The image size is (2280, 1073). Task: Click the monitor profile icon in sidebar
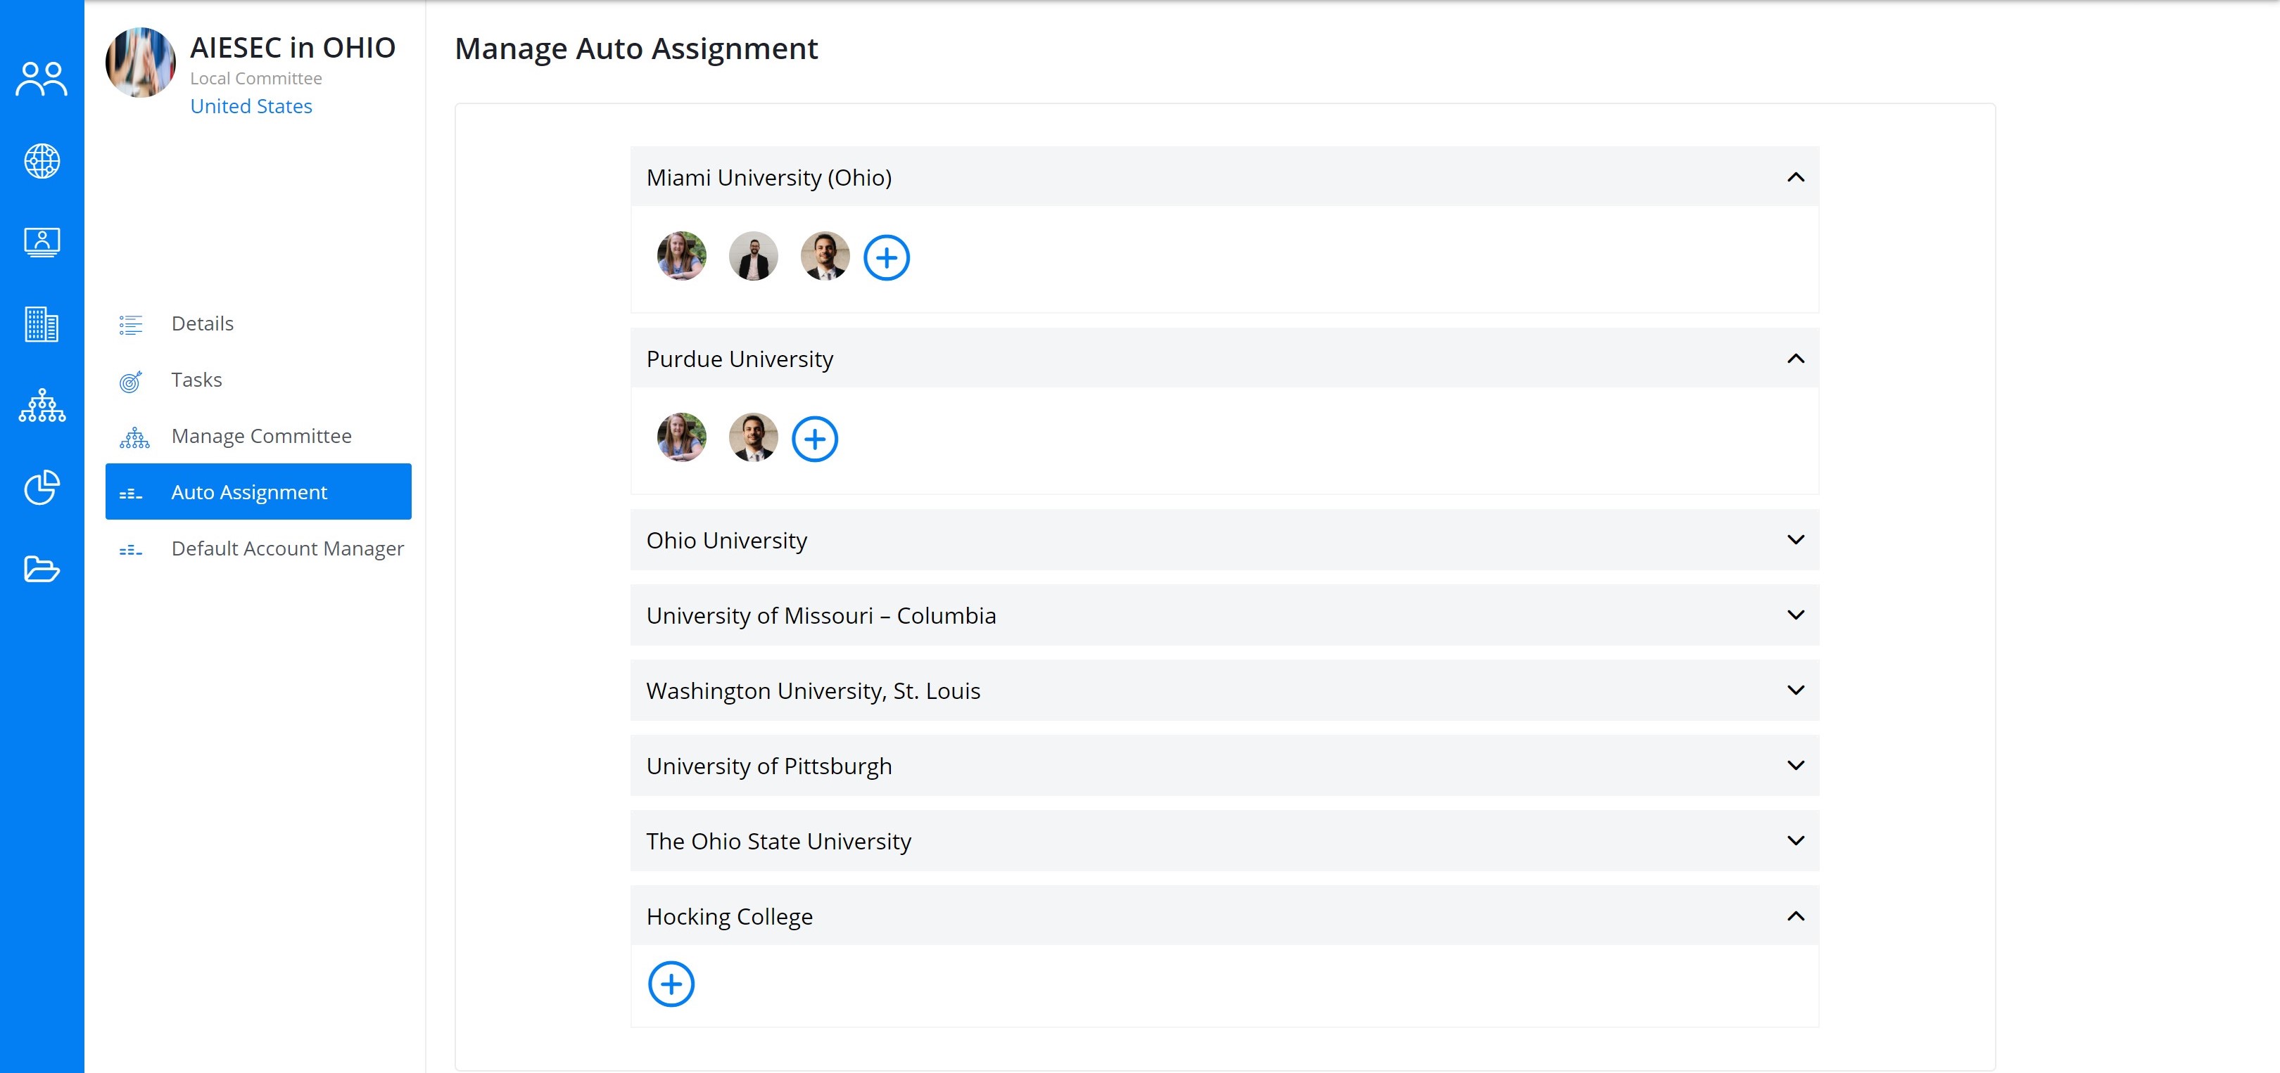(x=42, y=243)
